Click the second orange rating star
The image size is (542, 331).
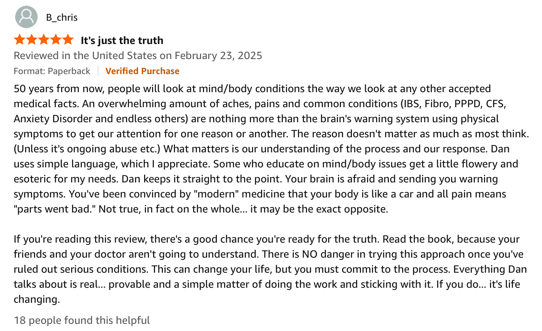coord(32,39)
